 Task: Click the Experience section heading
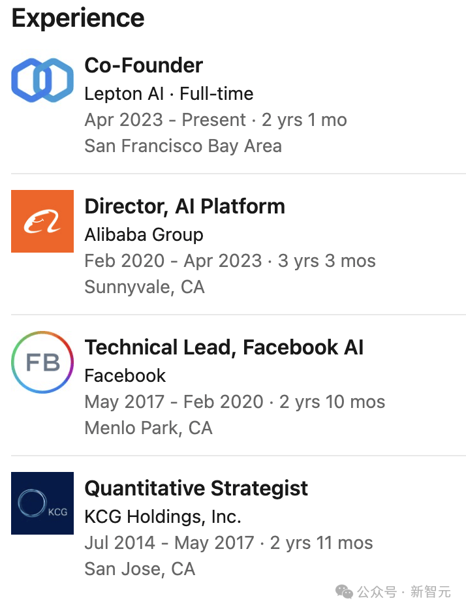pos(78,18)
